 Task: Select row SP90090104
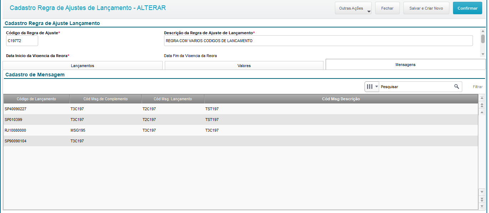click(241, 141)
